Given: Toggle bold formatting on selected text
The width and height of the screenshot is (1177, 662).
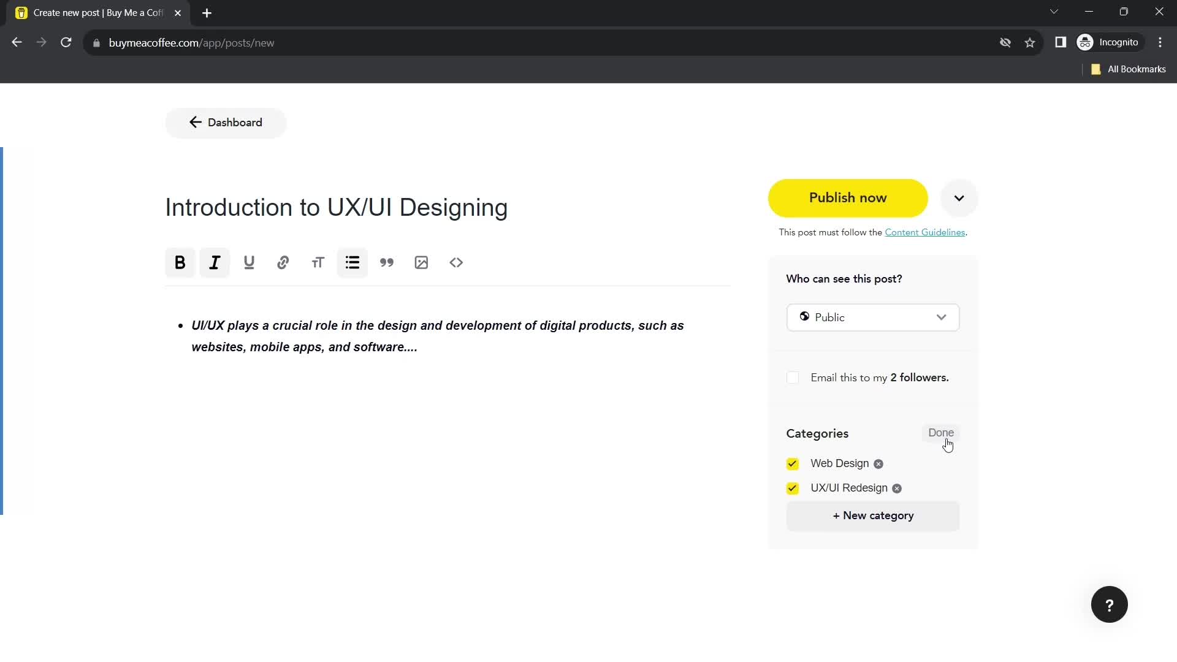Looking at the screenshot, I should pos(180,263).
